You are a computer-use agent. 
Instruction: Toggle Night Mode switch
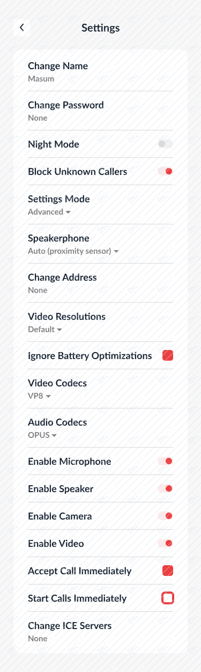(166, 144)
